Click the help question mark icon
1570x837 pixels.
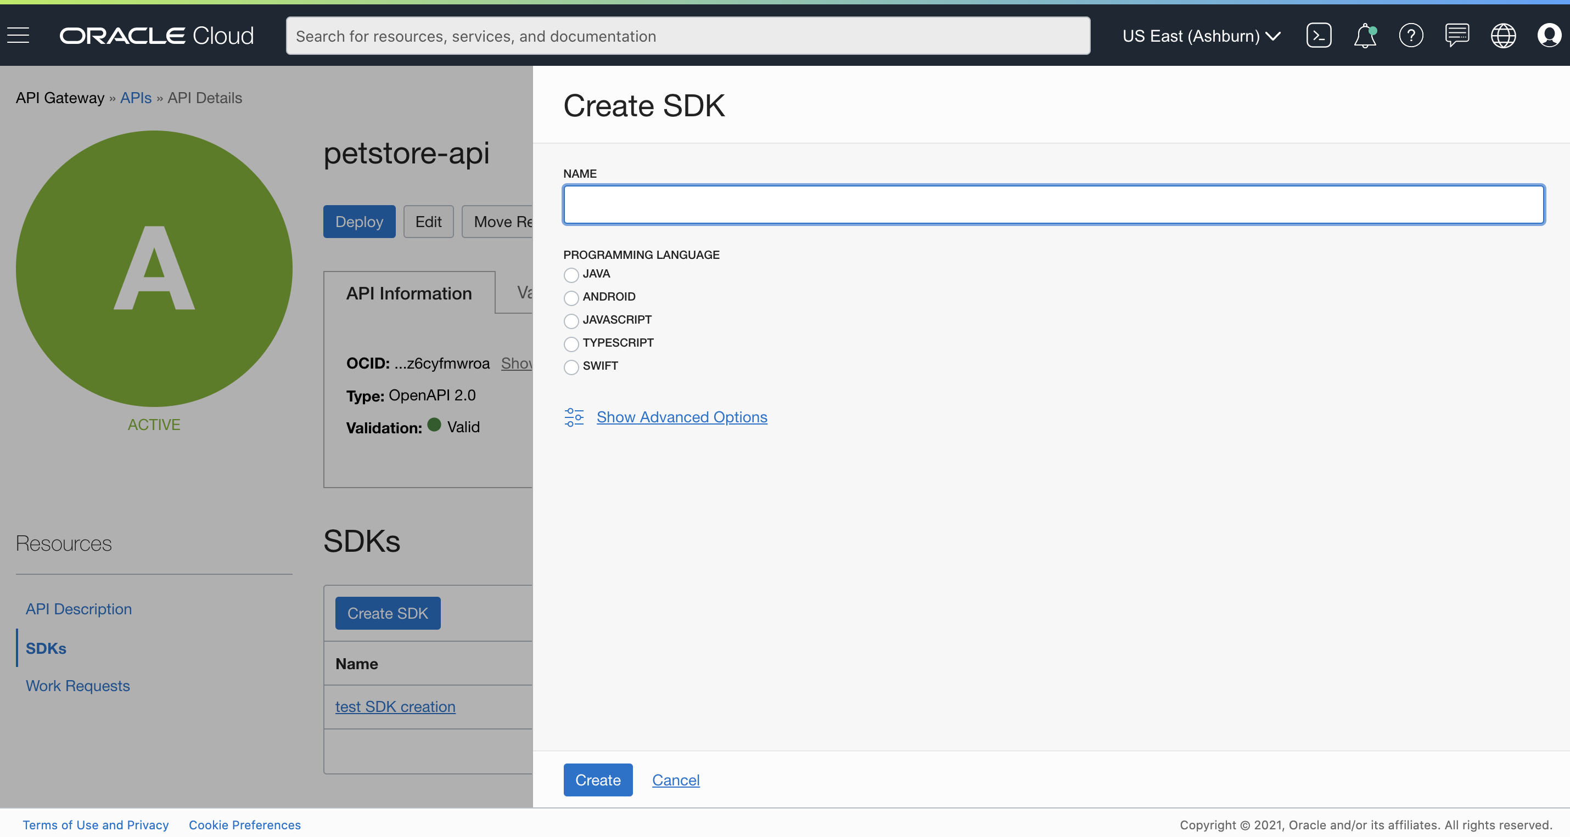tap(1411, 35)
